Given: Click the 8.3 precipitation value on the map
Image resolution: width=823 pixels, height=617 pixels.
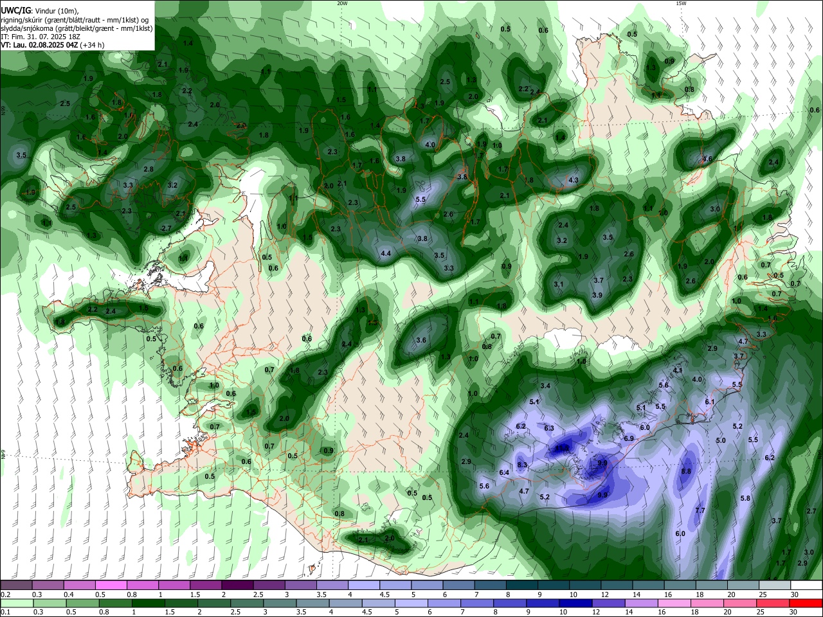Looking at the screenshot, I should (522, 465).
